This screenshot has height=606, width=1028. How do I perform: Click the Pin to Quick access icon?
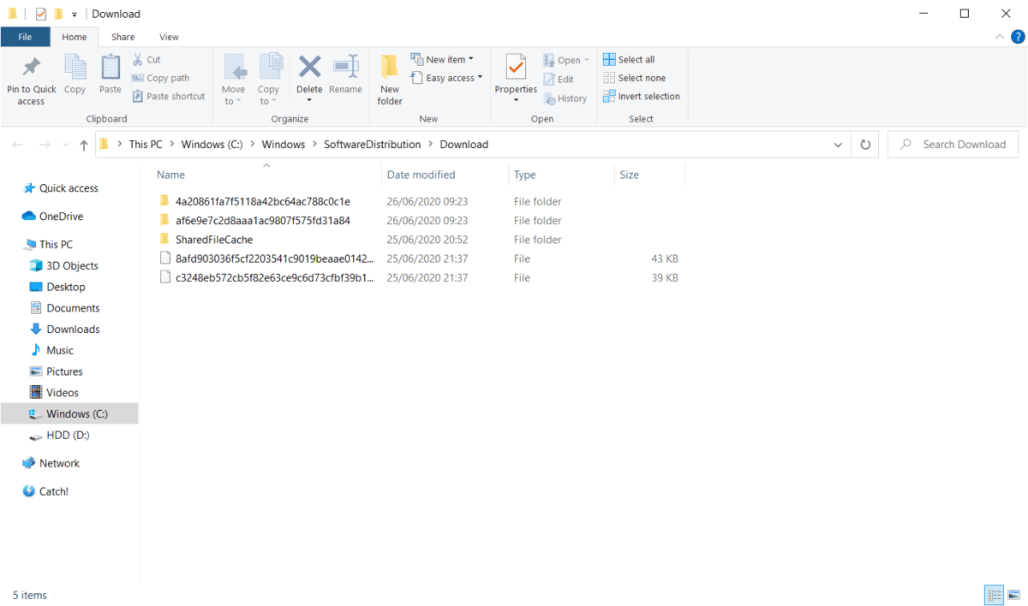tap(31, 68)
